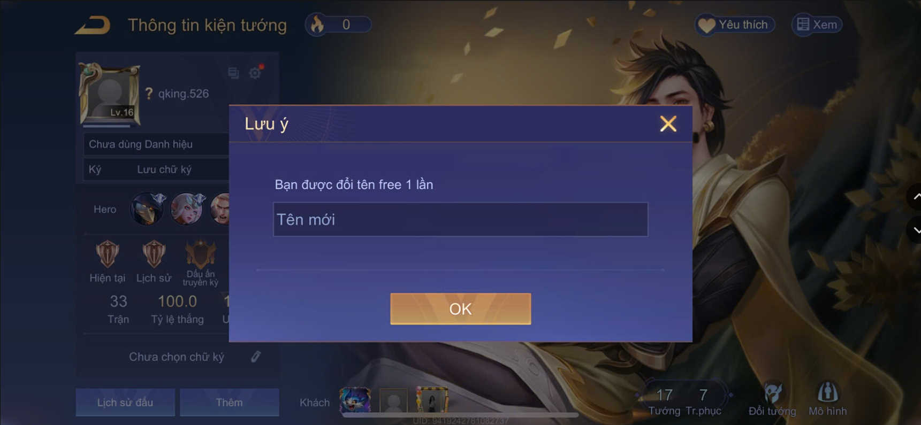The width and height of the screenshot is (921, 425).
Task: Open the Xem list button
Action: point(817,25)
